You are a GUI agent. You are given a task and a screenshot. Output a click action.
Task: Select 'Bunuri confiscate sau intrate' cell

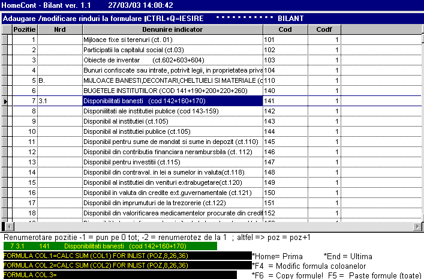pyautogui.click(x=173, y=70)
